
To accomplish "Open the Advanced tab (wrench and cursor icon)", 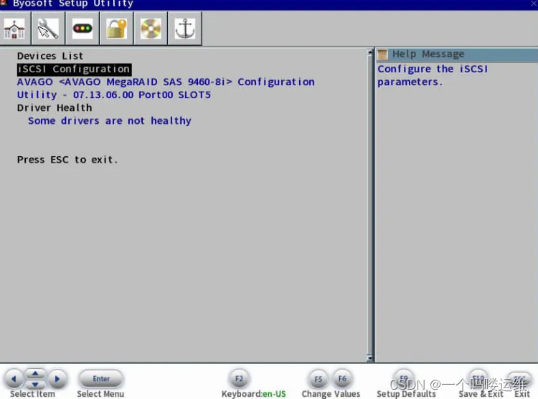I will click(x=48, y=29).
